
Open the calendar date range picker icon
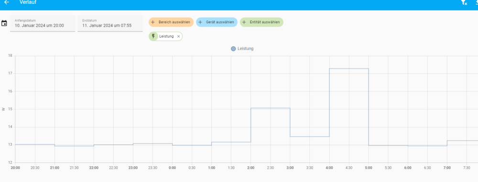coord(4,23)
